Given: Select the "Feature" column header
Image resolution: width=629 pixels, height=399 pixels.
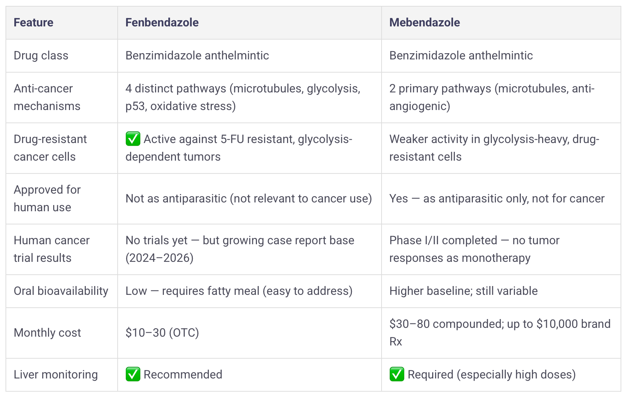Looking at the screenshot, I should [x=33, y=23].
